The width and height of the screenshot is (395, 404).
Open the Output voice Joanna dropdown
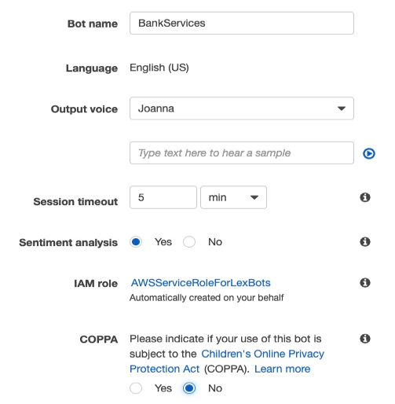pos(242,108)
